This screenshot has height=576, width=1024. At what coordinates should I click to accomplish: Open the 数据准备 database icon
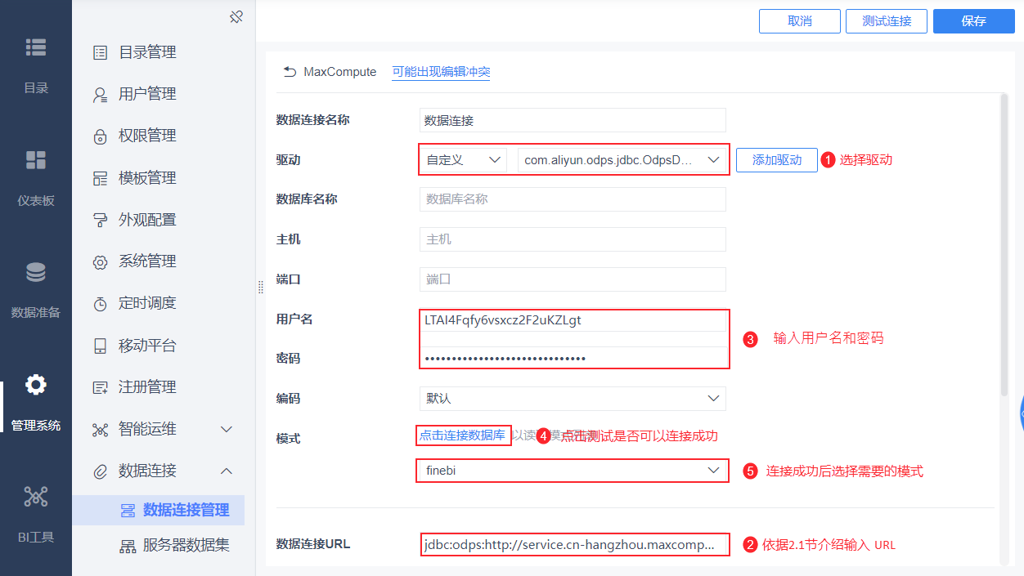pyautogui.click(x=36, y=272)
